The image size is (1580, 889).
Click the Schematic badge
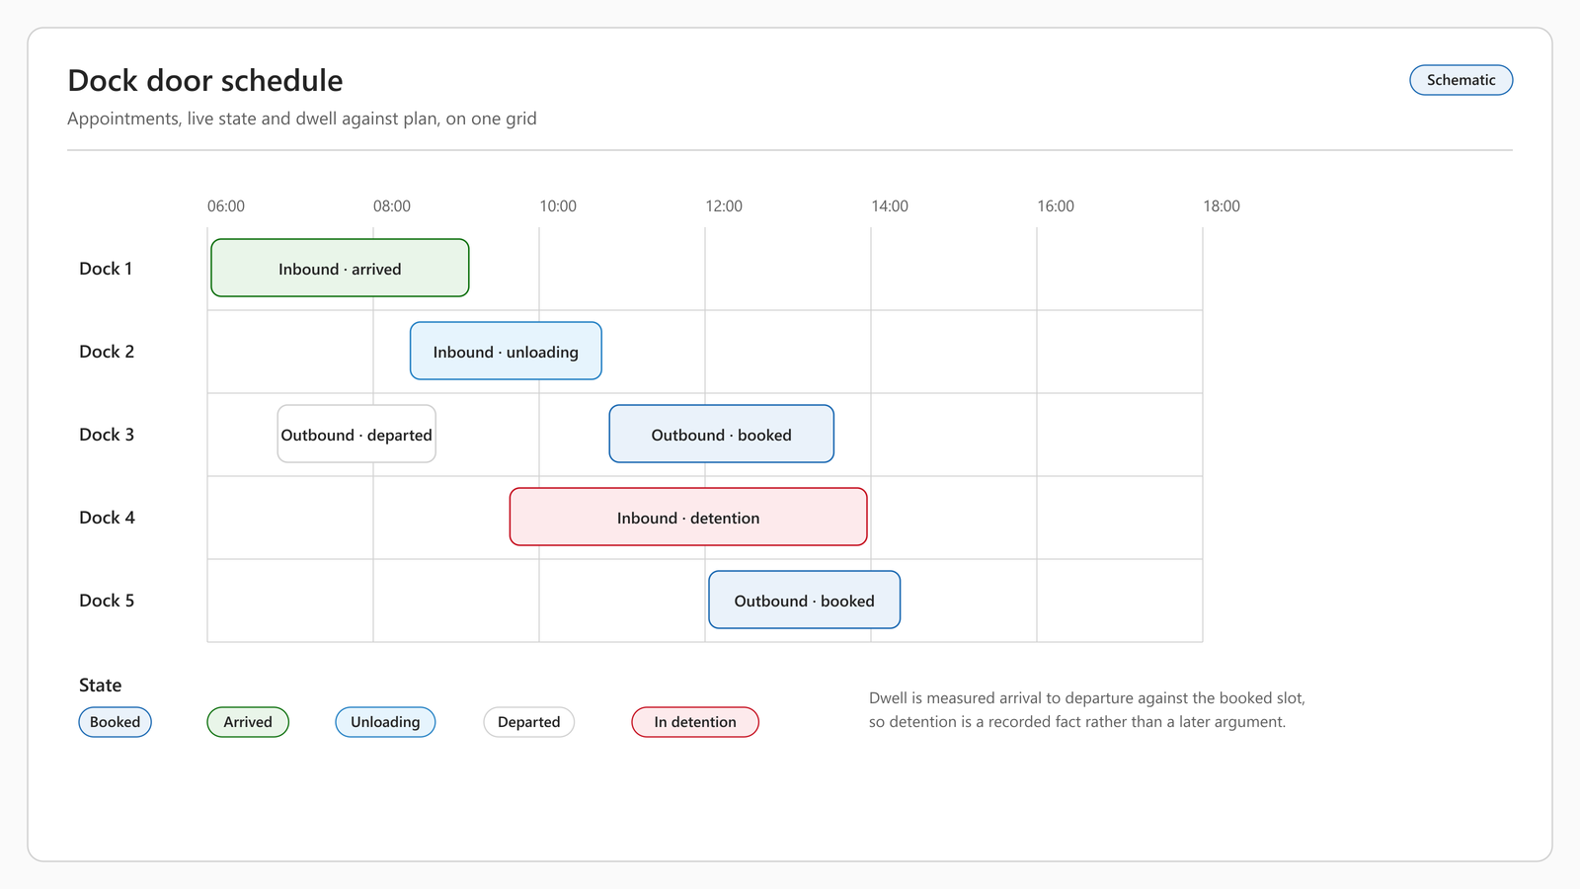(x=1461, y=80)
